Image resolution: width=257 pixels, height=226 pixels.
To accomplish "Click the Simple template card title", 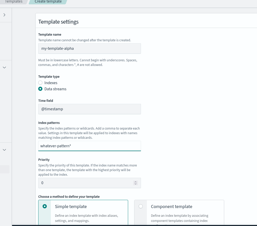I will (71, 207).
